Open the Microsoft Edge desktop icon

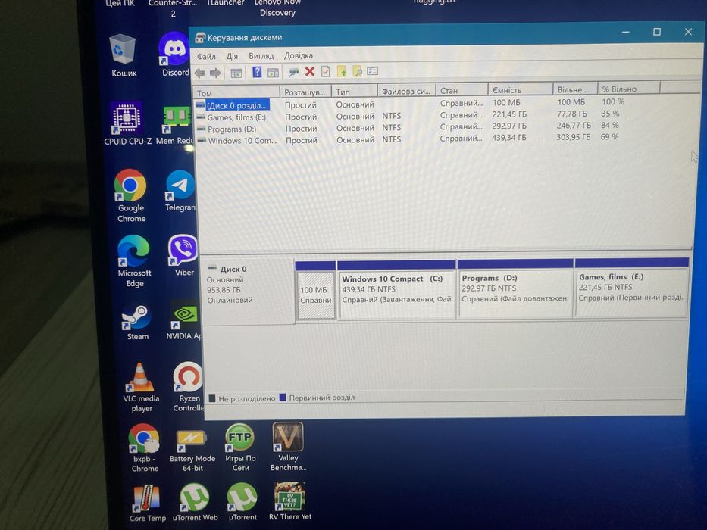[134, 261]
